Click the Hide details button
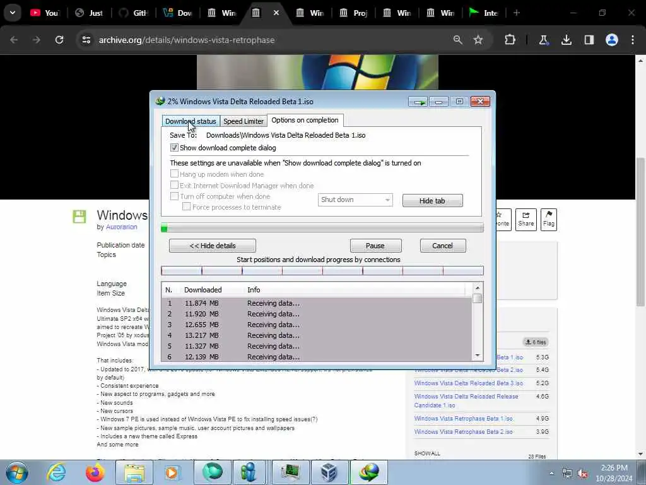 213,246
